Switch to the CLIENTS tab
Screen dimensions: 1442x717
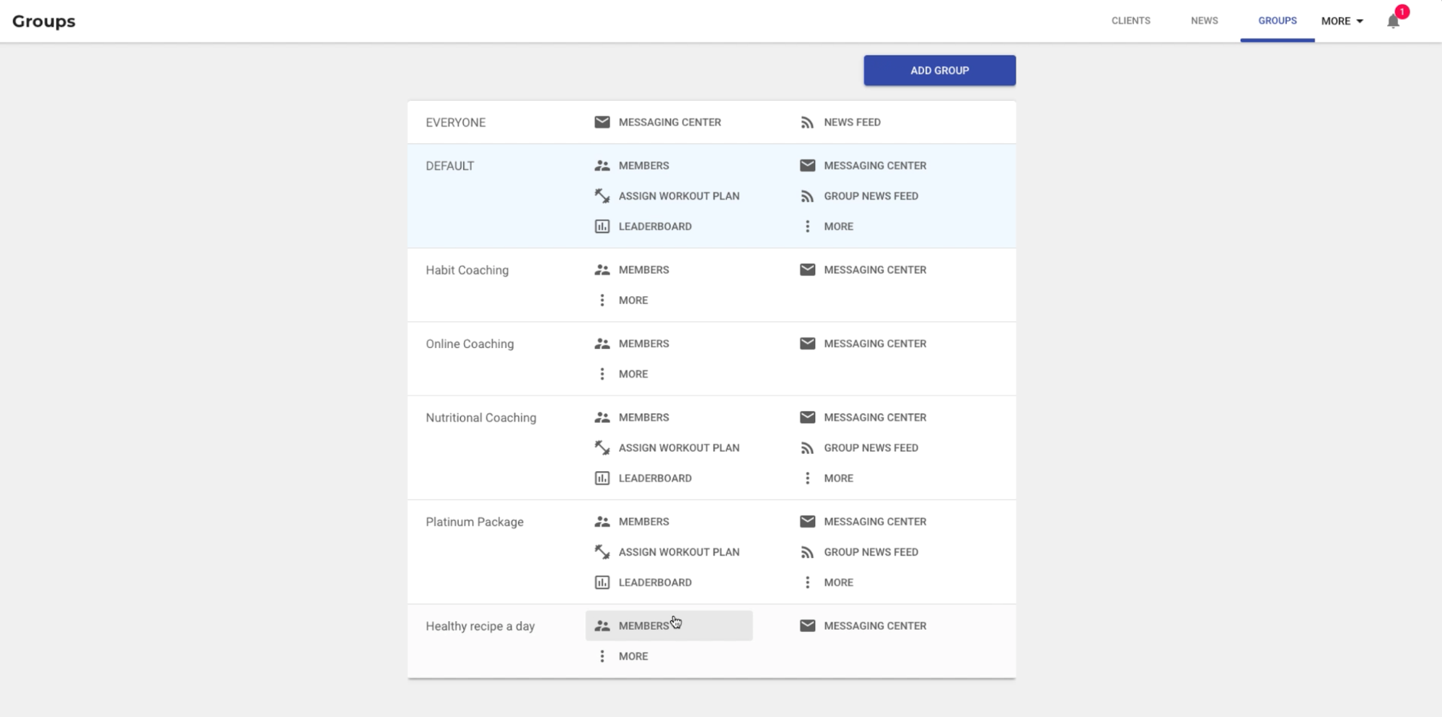pos(1130,21)
